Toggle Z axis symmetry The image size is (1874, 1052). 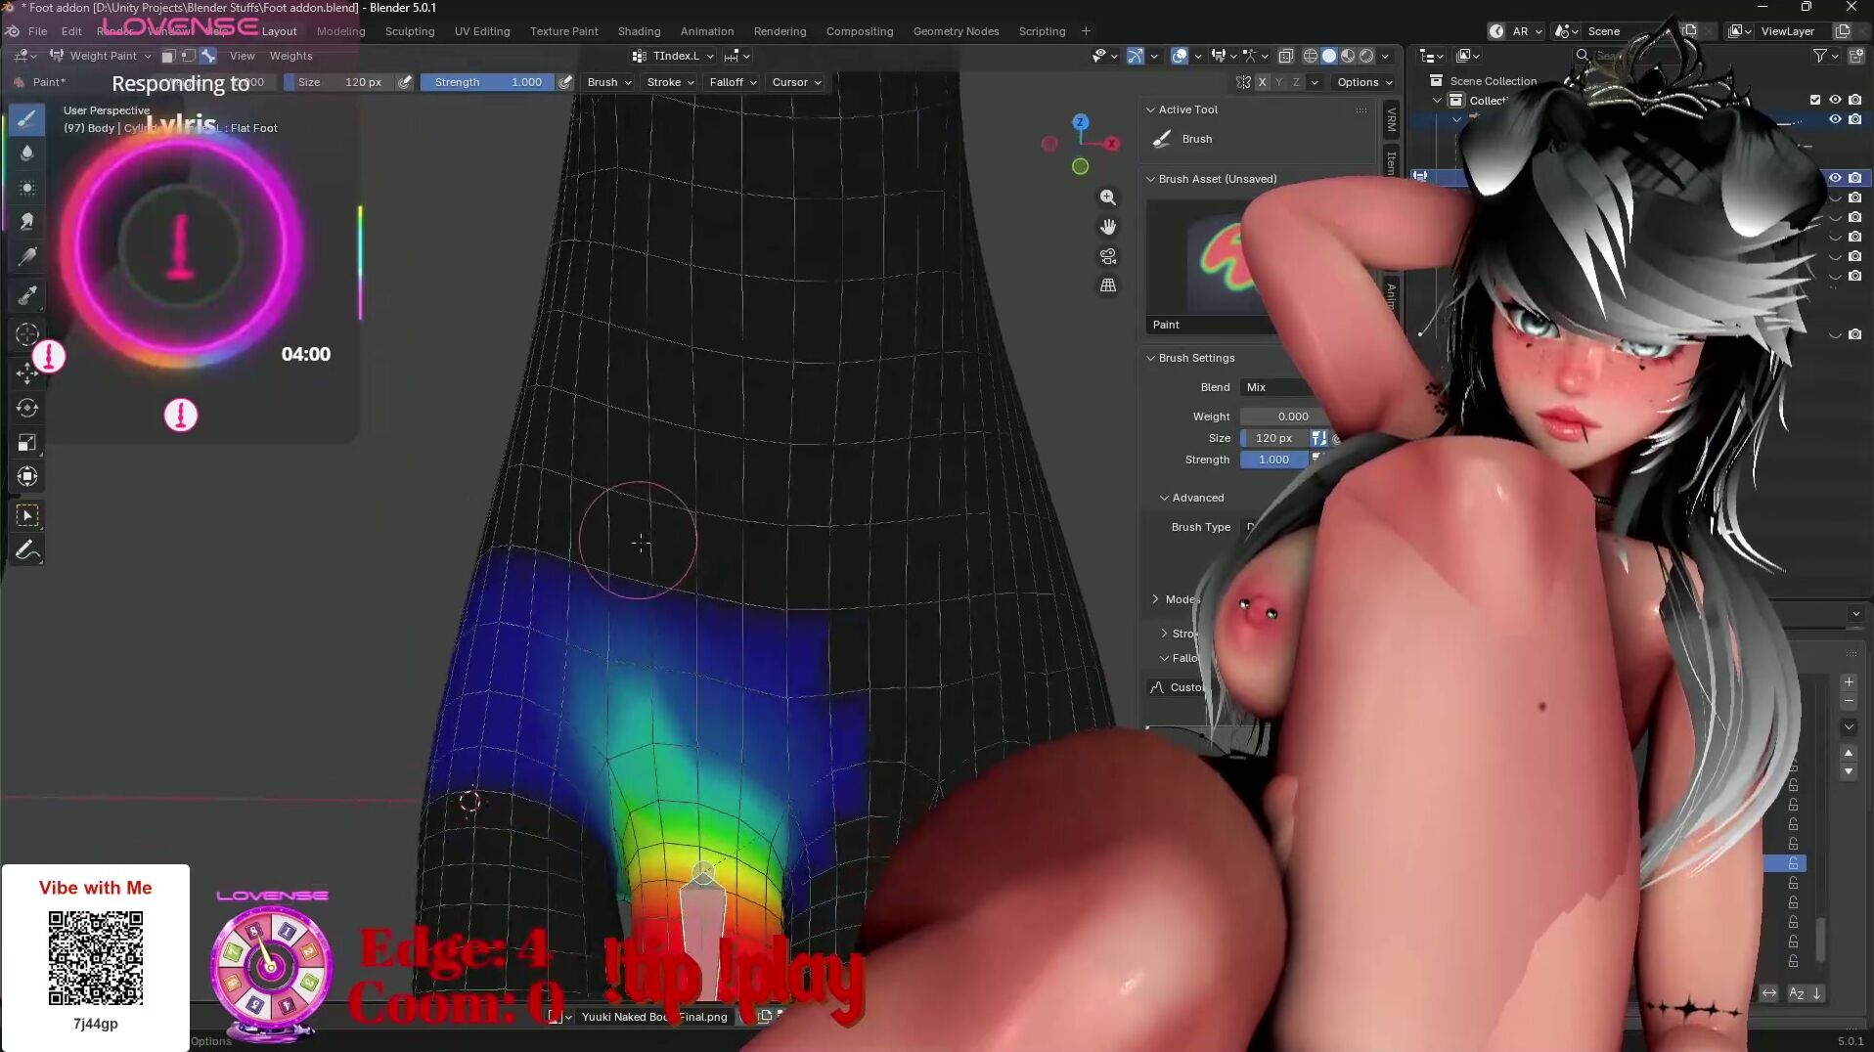1296,82
